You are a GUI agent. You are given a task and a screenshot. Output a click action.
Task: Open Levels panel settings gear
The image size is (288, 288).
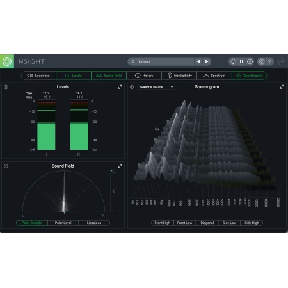[6, 87]
